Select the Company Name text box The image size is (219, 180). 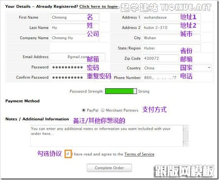click(x=75, y=38)
